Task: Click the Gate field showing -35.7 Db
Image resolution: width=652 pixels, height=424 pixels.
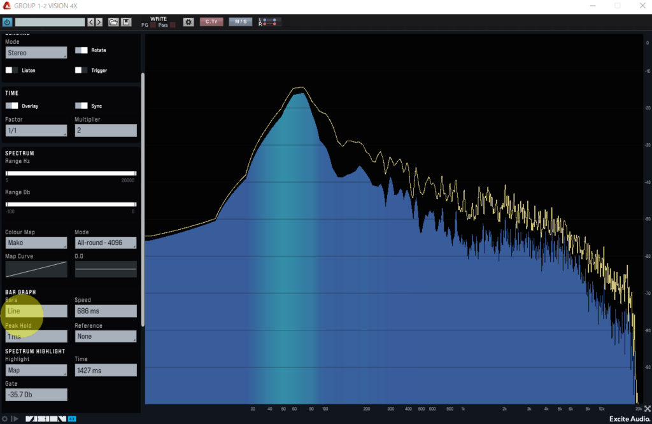Action: (x=36, y=395)
